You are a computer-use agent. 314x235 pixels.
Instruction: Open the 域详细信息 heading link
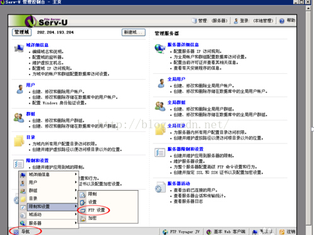click(37, 45)
